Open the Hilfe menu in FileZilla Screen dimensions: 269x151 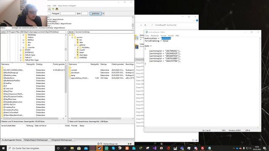point(55,5)
